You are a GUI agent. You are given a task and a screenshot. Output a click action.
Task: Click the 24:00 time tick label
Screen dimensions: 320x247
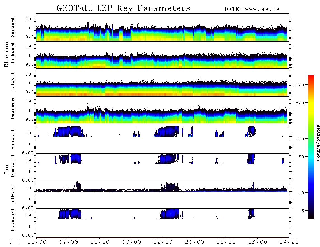(x=289, y=242)
